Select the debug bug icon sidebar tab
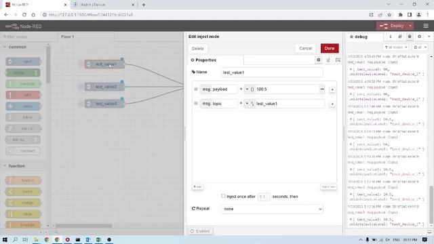434x244 pixels. pyautogui.click(x=410, y=37)
